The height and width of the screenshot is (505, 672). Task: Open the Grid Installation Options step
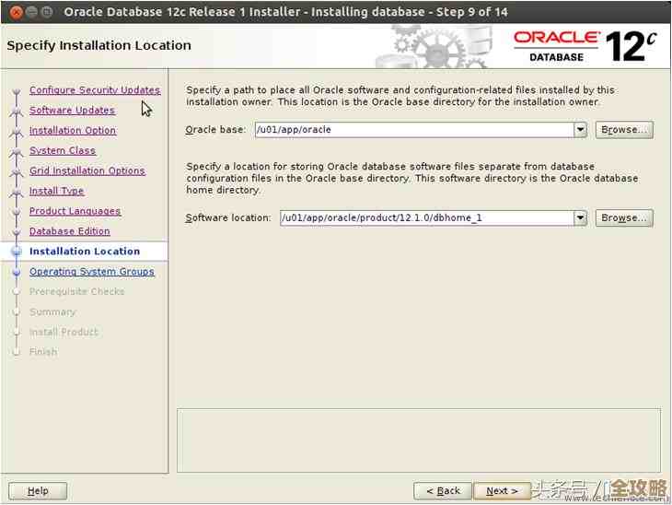pyautogui.click(x=87, y=170)
